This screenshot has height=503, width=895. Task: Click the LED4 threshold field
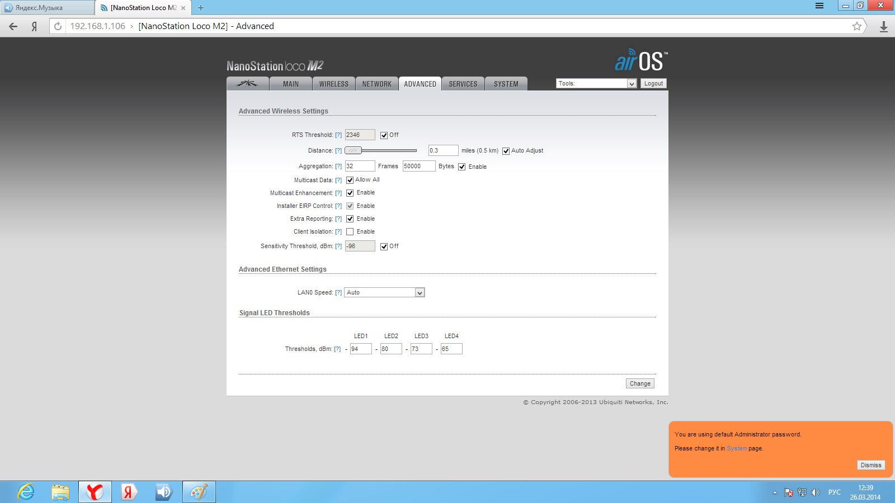coord(451,349)
